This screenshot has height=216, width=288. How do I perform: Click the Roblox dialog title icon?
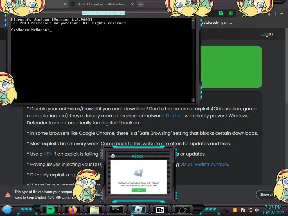tap(113, 156)
